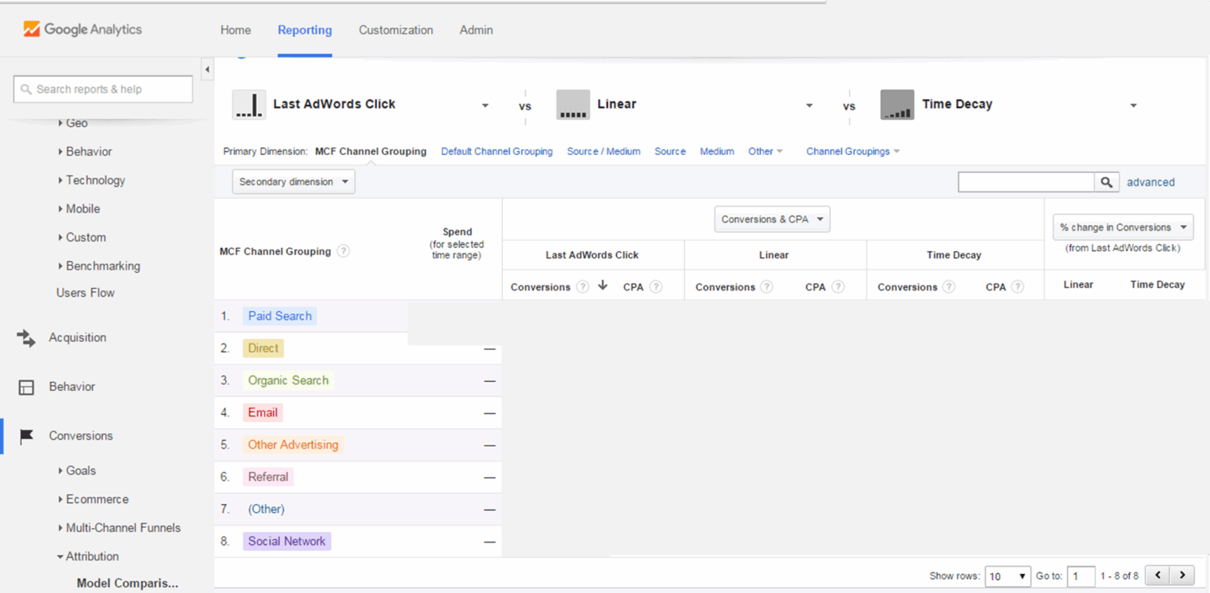This screenshot has width=1210, height=593.
Task: Click the table filter search field
Action: point(1026,182)
